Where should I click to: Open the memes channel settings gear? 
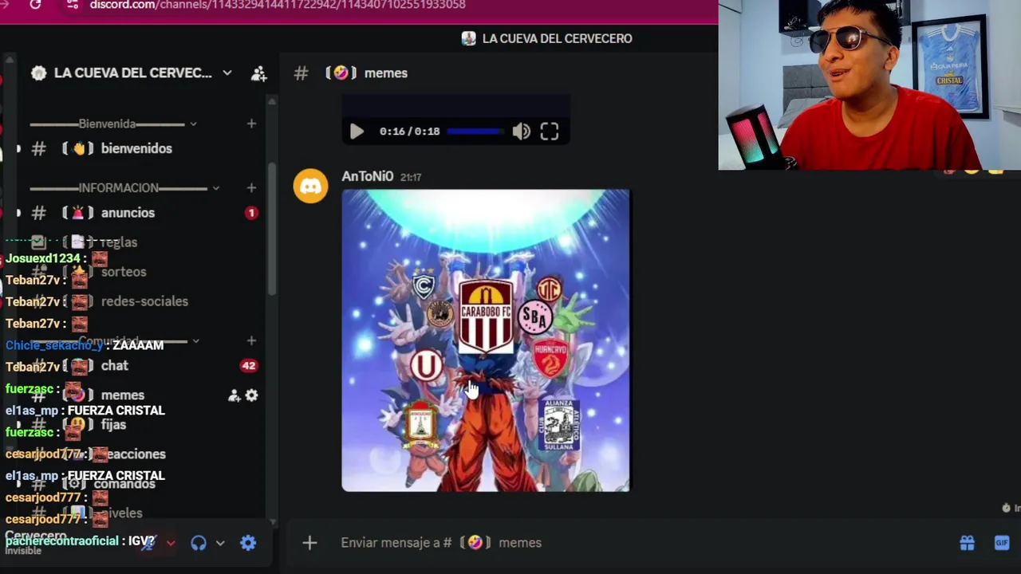pyautogui.click(x=251, y=395)
